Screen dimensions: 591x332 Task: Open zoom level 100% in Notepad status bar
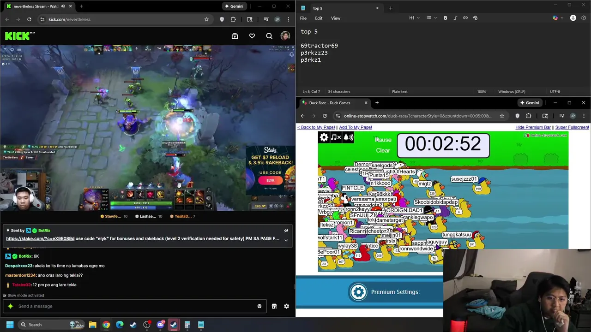(x=482, y=91)
